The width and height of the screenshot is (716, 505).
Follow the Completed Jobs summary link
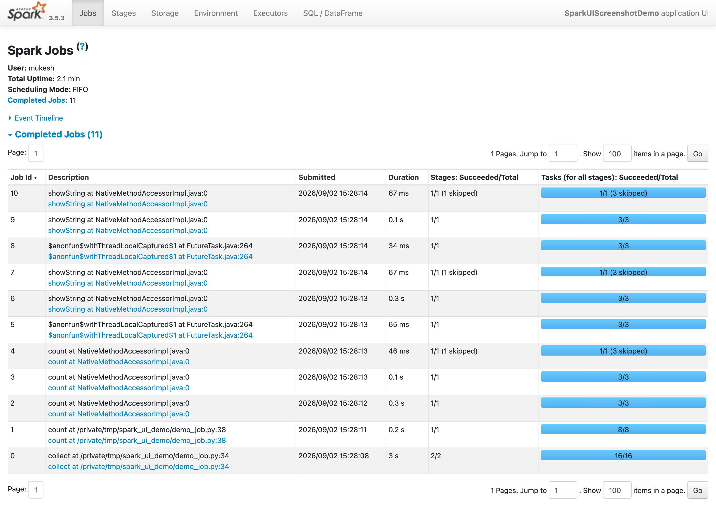(x=37, y=100)
